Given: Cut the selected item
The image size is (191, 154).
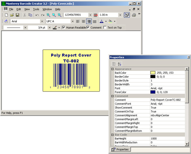Looking at the screenshot, I should [24, 15].
